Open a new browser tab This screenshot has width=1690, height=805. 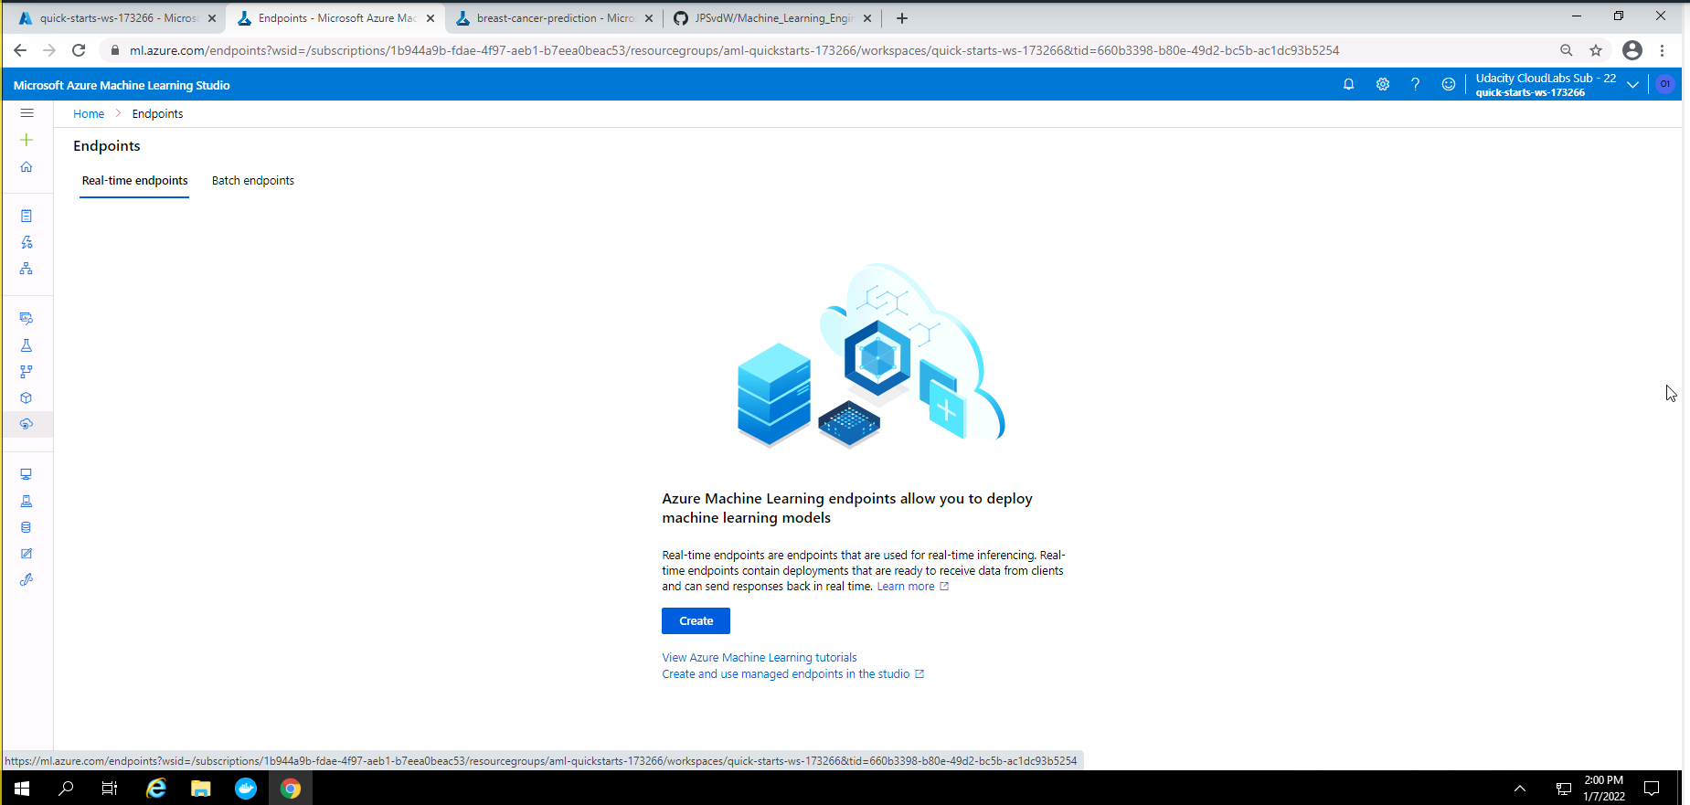pos(902,18)
